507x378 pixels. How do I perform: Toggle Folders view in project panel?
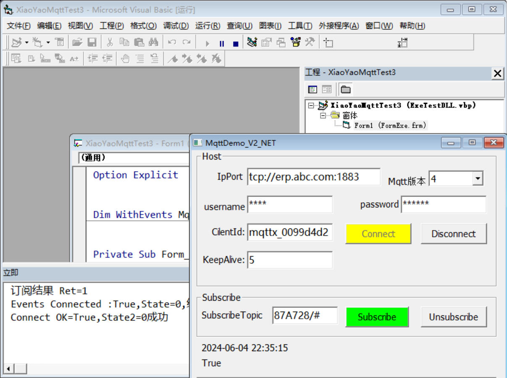(345, 89)
